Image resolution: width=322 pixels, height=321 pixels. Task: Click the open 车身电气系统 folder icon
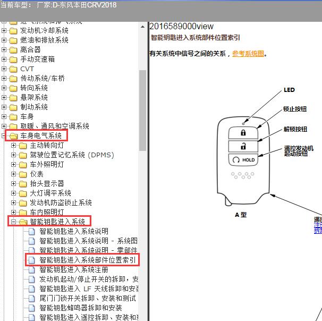[14, 136]
